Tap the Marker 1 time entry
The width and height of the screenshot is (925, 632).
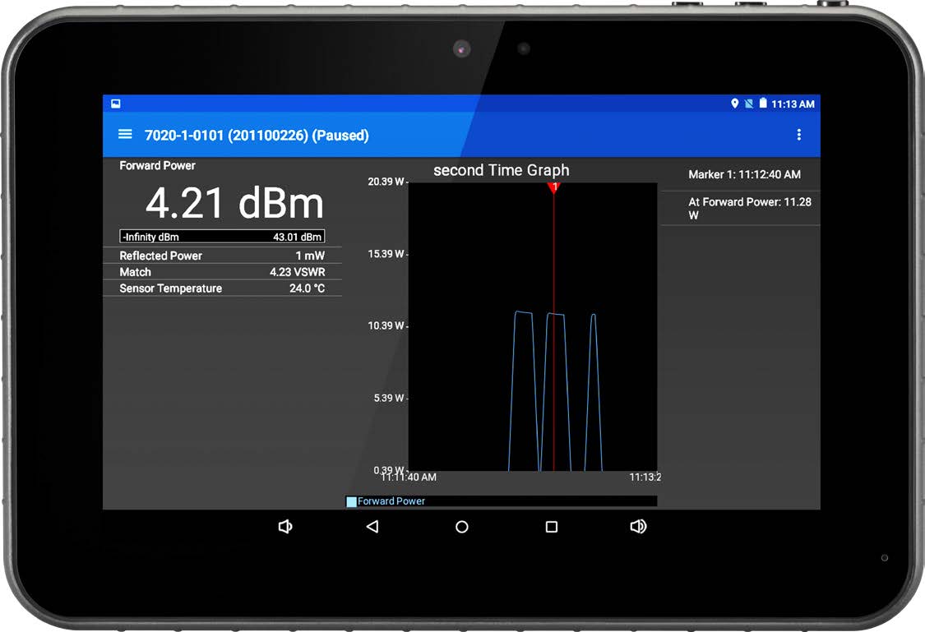point(744,174)
